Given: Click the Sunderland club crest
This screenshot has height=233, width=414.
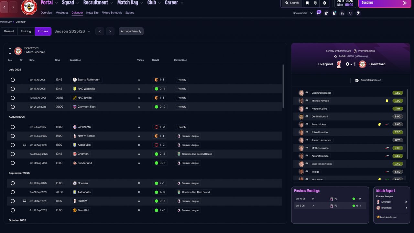Looking at the screenshot, I should pyautogui.click(x=75, y=163).
